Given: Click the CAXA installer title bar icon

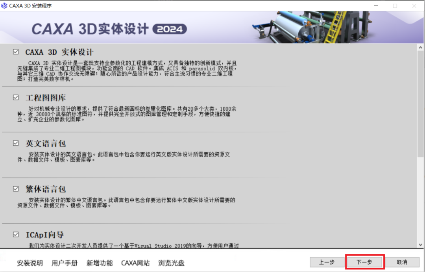Looking at the screenshot, I should pyautogui.click(x=4, y=6).
